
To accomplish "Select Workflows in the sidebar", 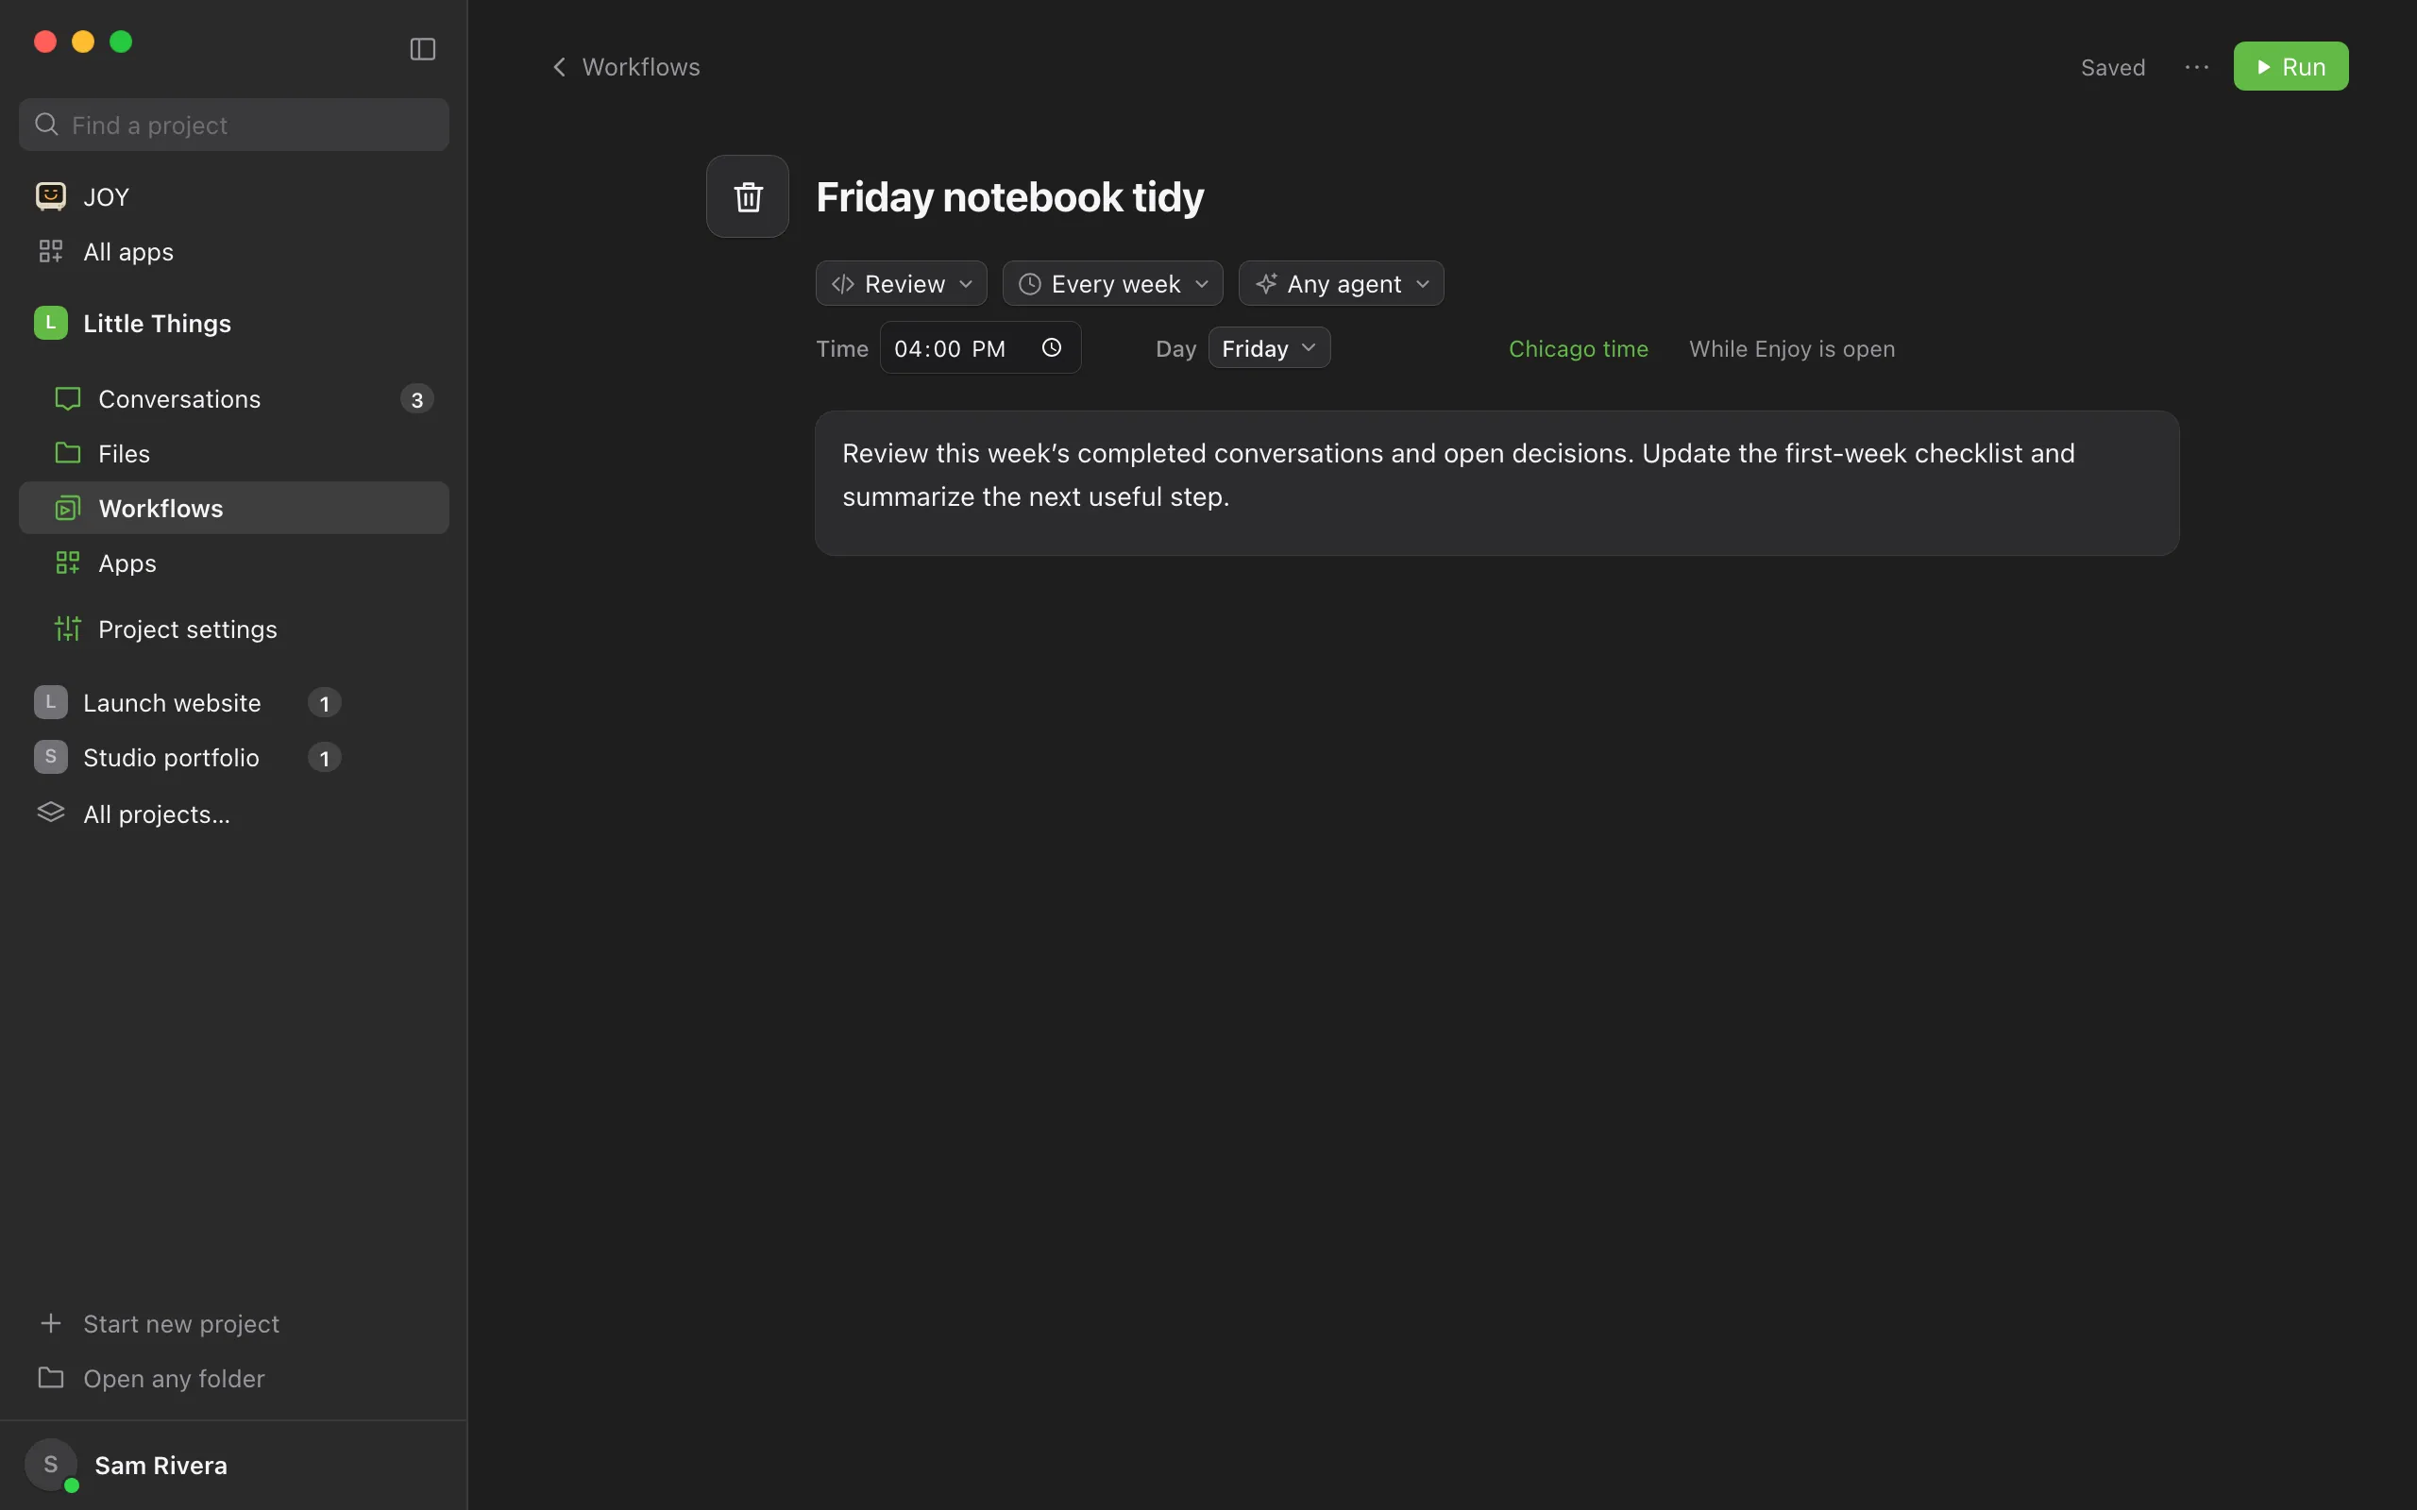I will [234, 509].
